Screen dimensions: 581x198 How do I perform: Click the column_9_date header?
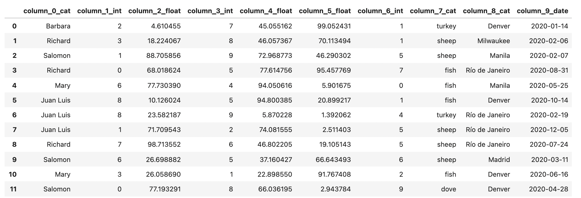coord(542,11)
